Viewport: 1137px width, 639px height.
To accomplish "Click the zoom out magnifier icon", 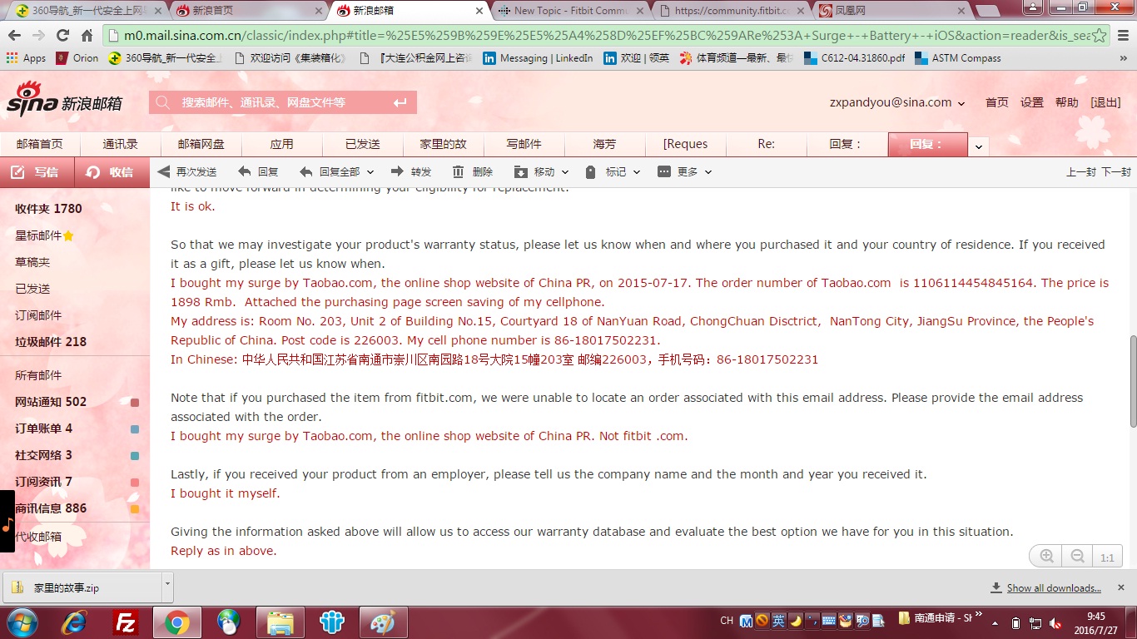I will click(1077, 557).
